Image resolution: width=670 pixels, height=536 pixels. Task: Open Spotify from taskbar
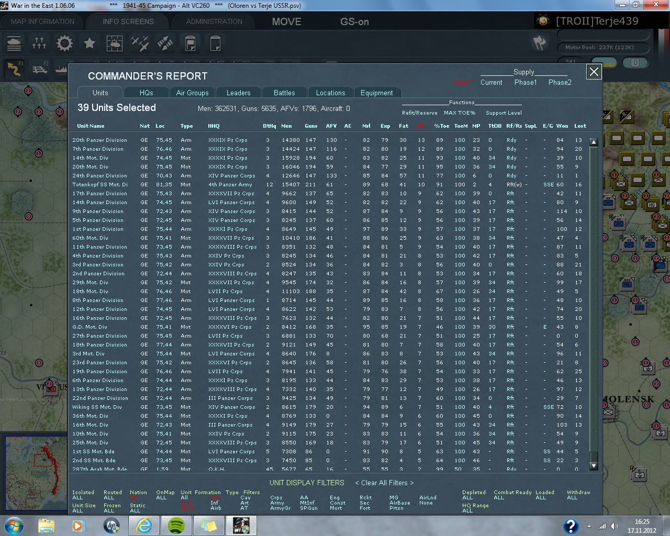coord(176,525)
